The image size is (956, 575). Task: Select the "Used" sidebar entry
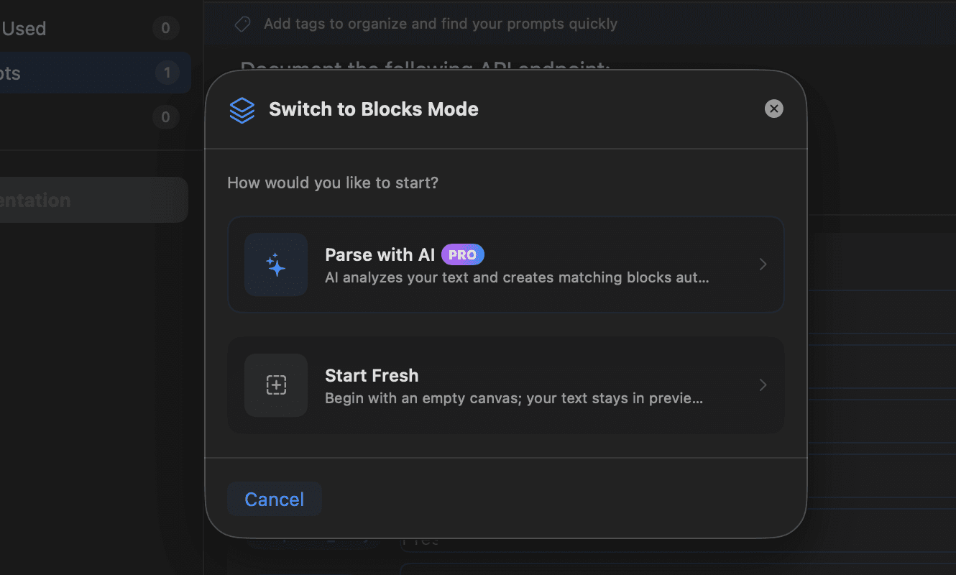coord(24,29)
